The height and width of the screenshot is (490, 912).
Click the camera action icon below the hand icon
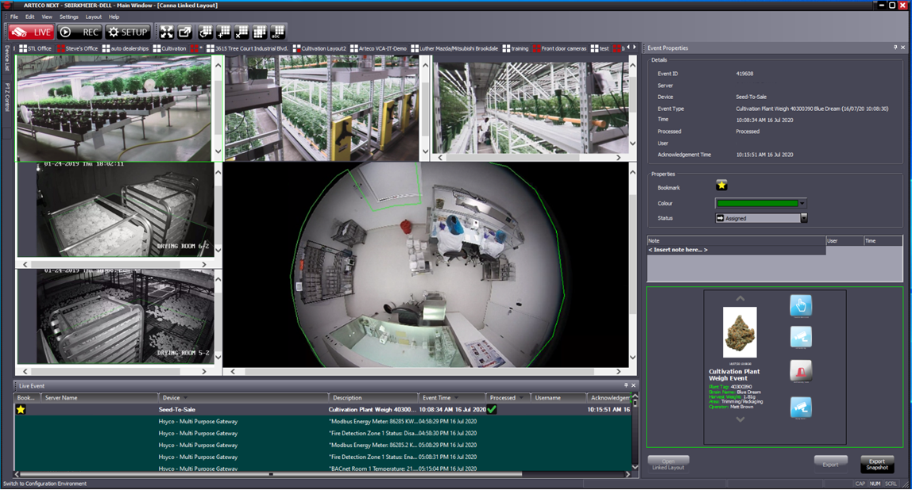[801, 335]
